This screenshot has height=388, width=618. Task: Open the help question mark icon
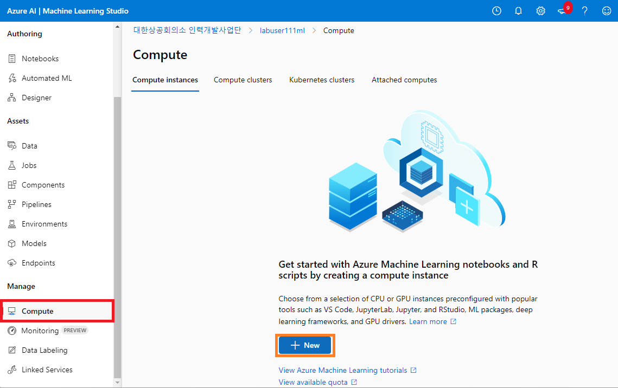[584, 11]
